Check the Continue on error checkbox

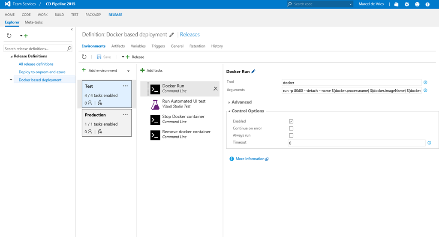291,128
